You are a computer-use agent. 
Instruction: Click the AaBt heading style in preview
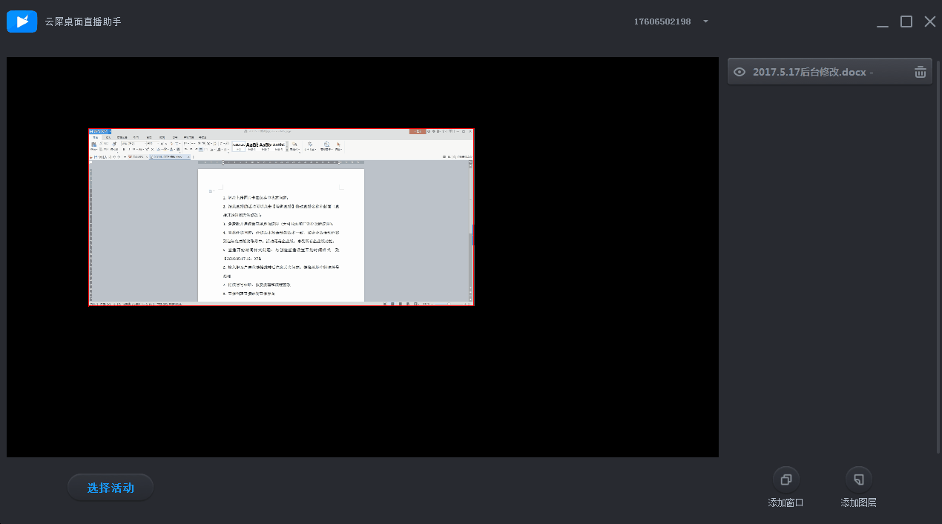pyautogui.click(x=252, y=145)
